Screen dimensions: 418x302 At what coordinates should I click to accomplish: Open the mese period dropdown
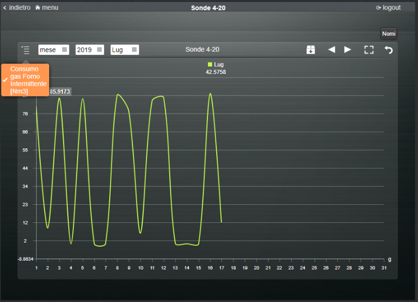click(x=53, y=50)
